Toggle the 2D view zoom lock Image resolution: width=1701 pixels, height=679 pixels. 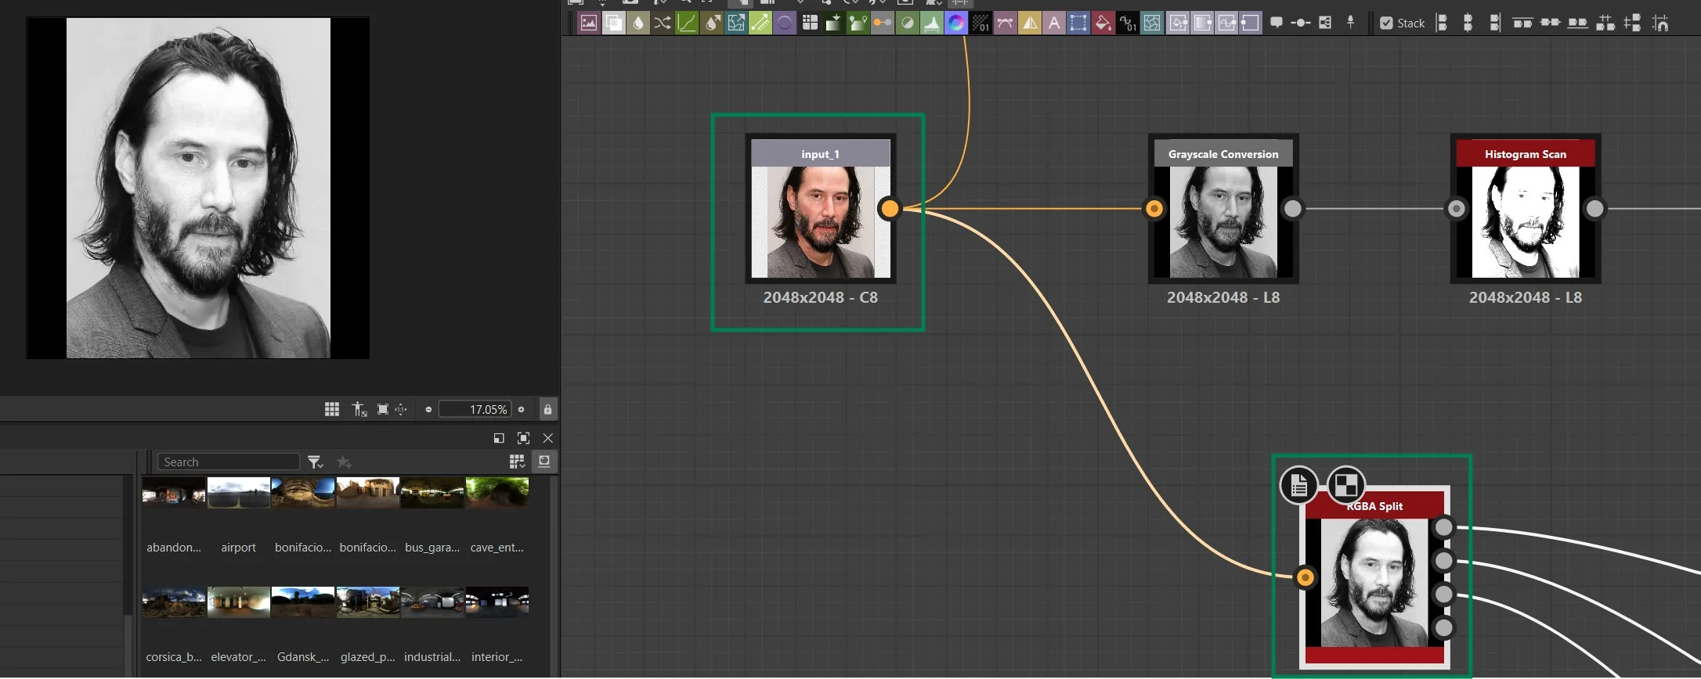pyautogui.click(x=547, y=409)
